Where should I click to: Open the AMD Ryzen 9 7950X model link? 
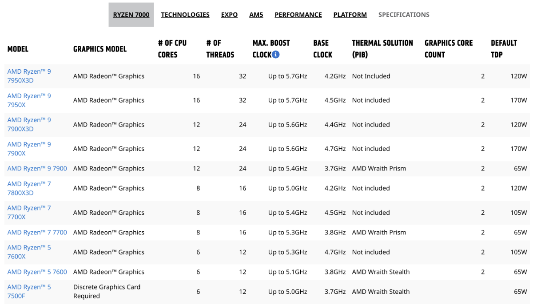(29, 100)
